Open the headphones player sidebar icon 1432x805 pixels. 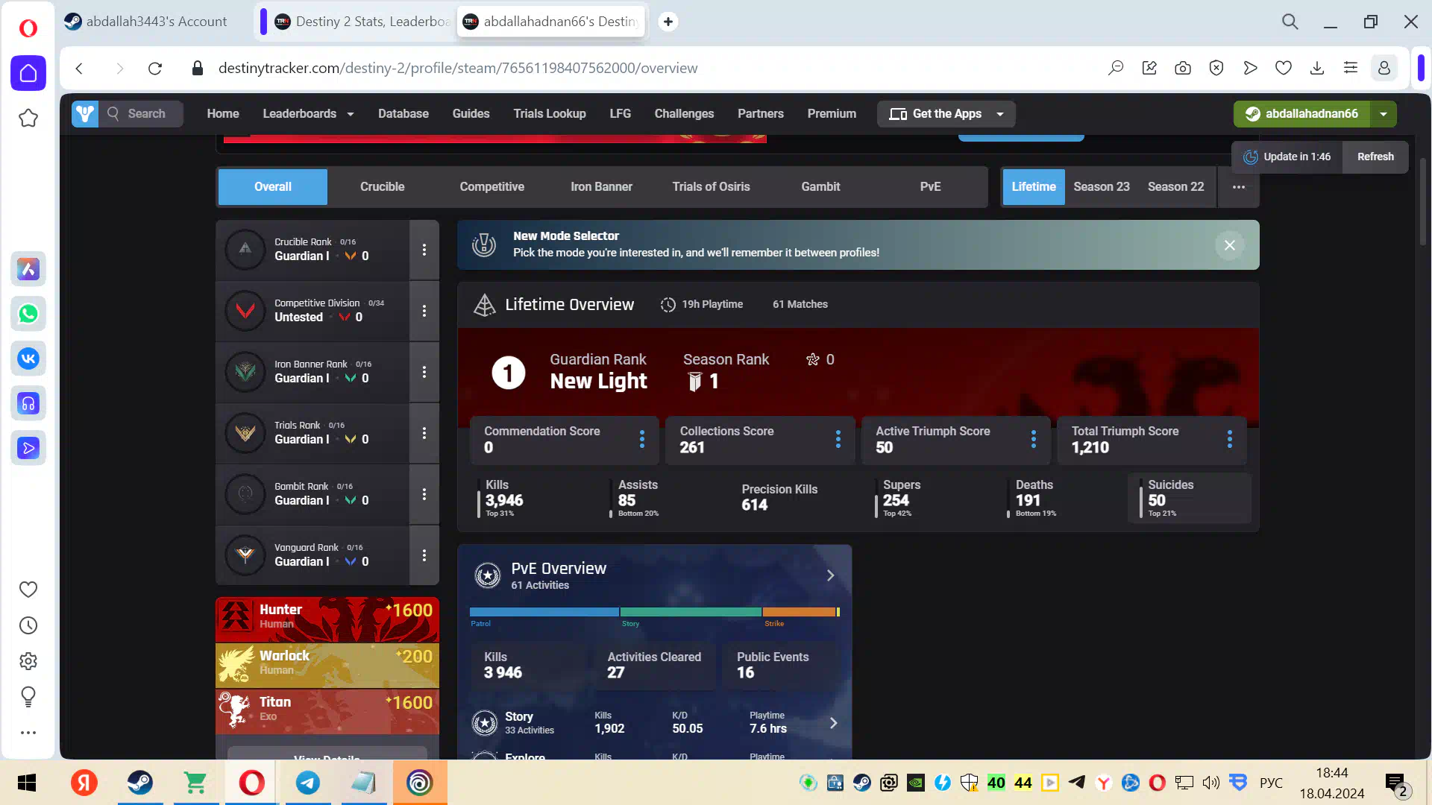coord(28,403)
